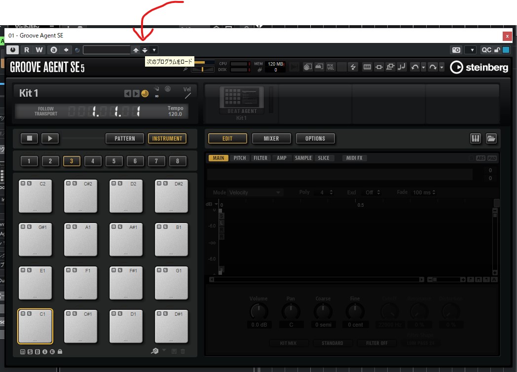Image resolution: width=517 pixels, height=372 pixels.
Task: Switch to the FILTER tab
Action: click(x=260, y=158)
